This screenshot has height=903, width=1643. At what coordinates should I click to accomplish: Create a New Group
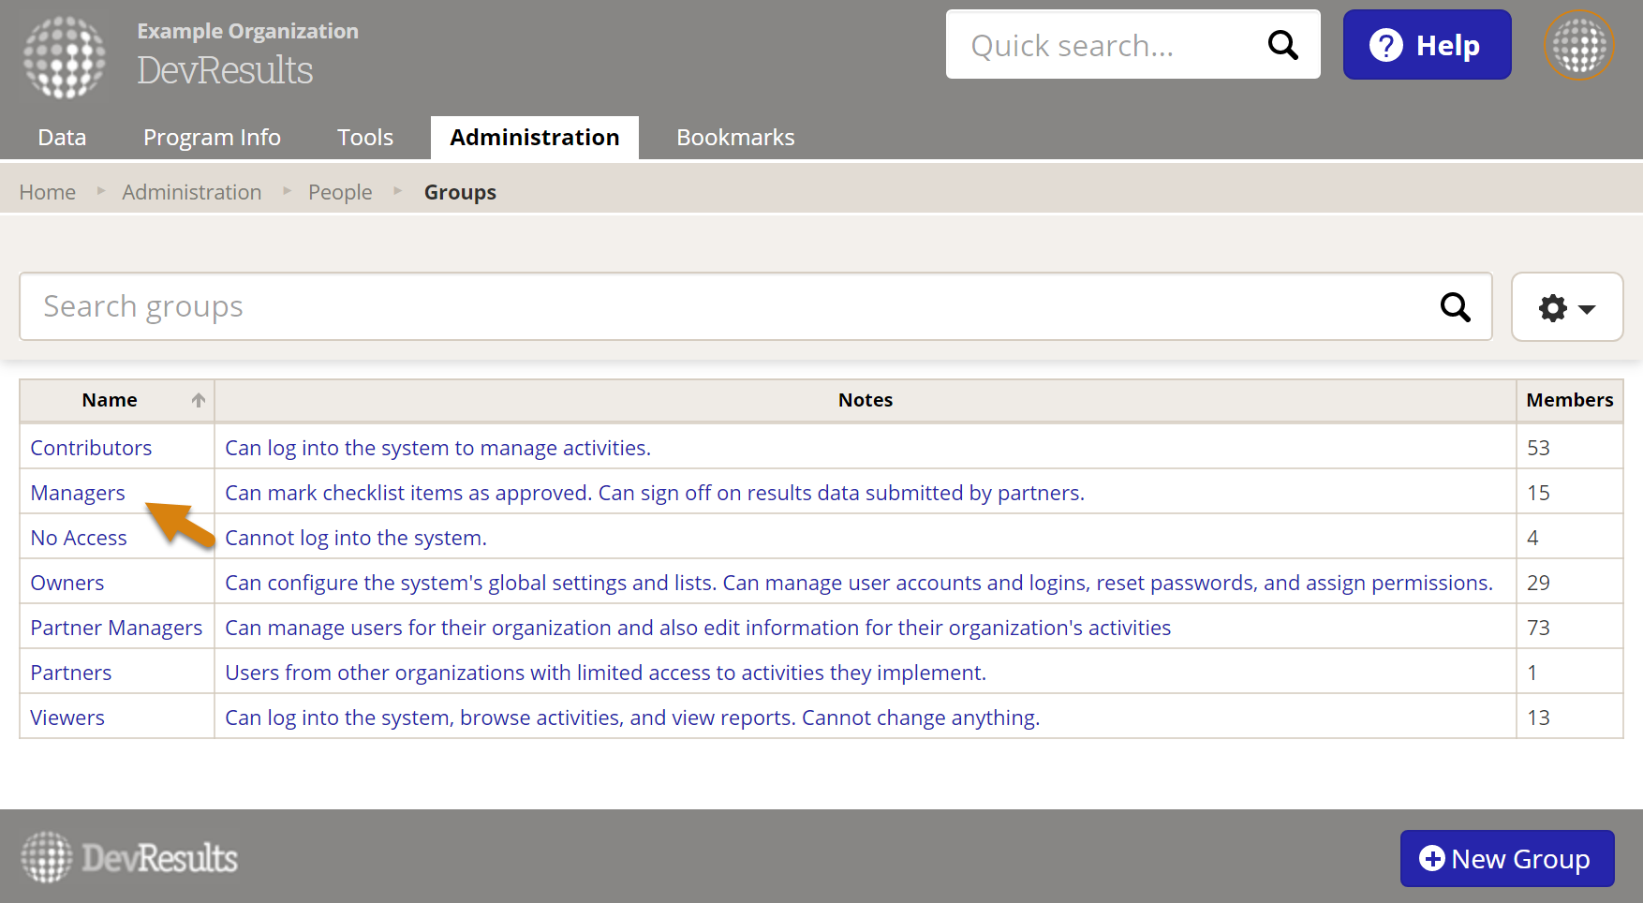point(1506,858)
